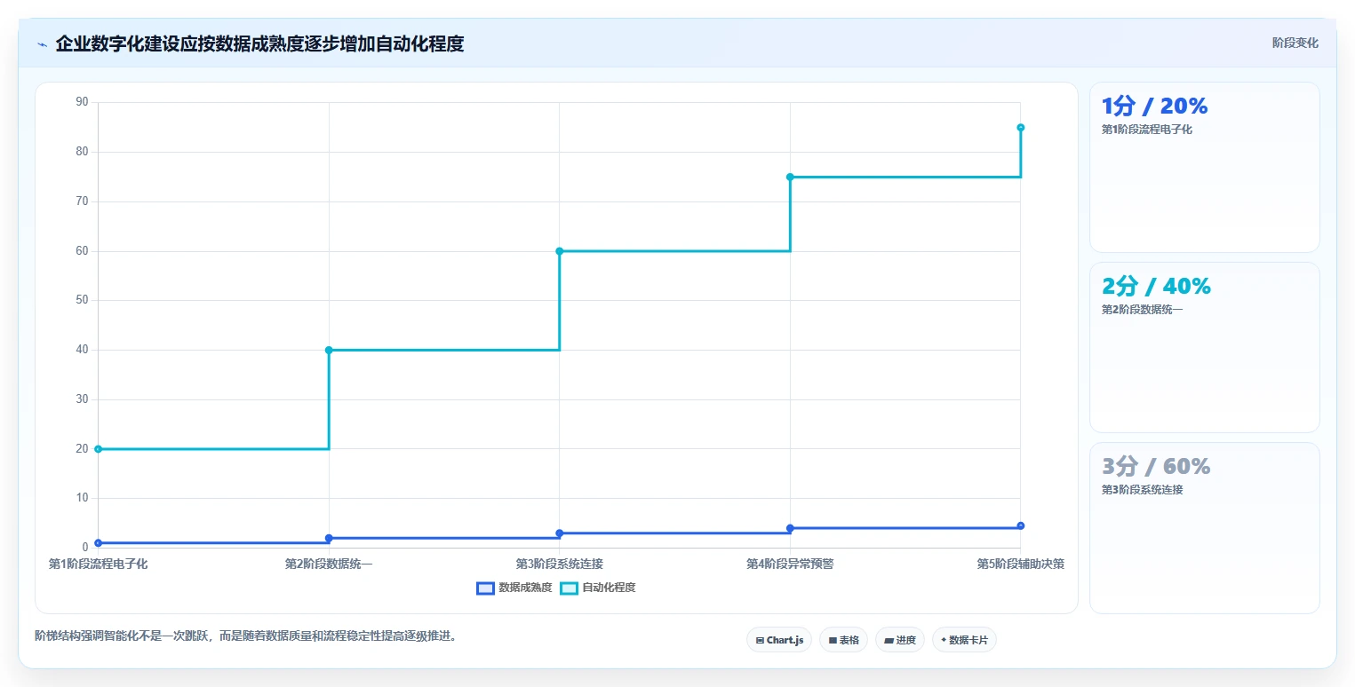1355x687 pixels.
Task: Click the 数据成熟度 point at 第4阶段异常预警
Action: (790, 528)
